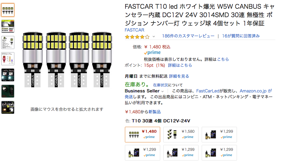
Task: Click the Prime logo below the price
Action: 152,53
